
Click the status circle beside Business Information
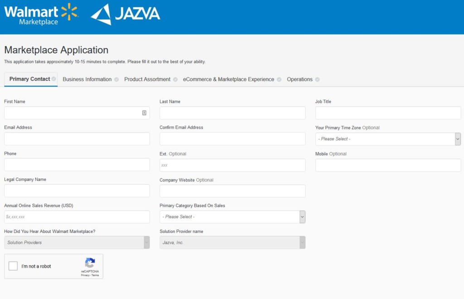point(116,80)
